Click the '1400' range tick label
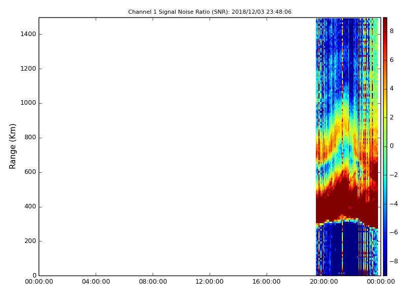Screen dimensions: 407x305 coord(28,34)
